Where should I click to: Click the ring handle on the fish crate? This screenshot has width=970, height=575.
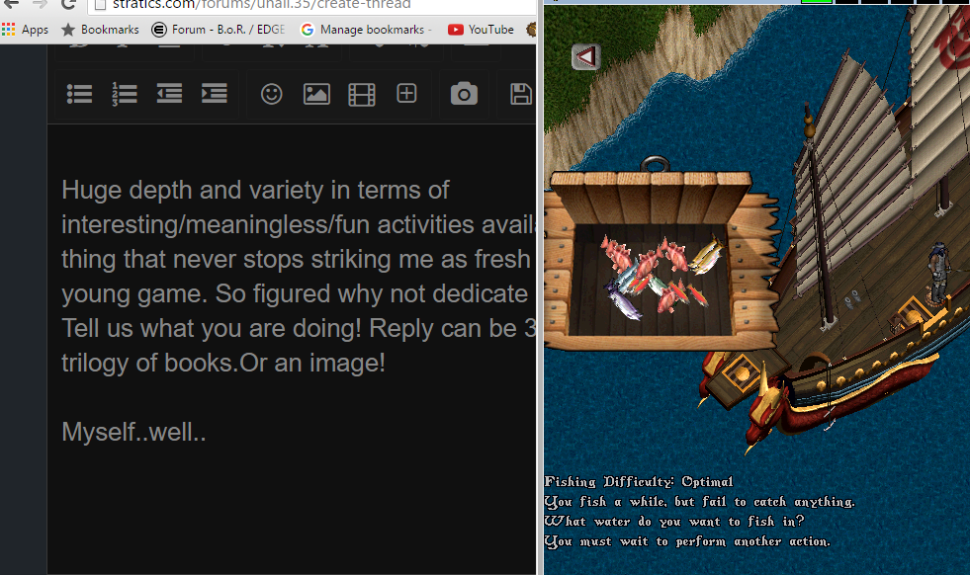pos(656,164)
